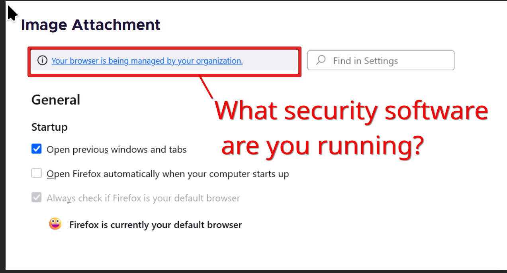507x273 pixels.
Task: Click the 'Open previous windows and tabs' label text
Action: [117, 150]
